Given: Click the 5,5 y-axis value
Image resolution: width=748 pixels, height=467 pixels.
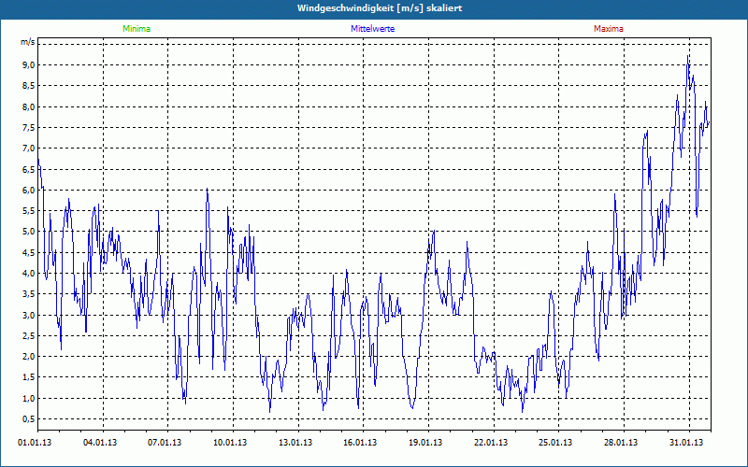Looking at the screenshot, I should 29,211.
